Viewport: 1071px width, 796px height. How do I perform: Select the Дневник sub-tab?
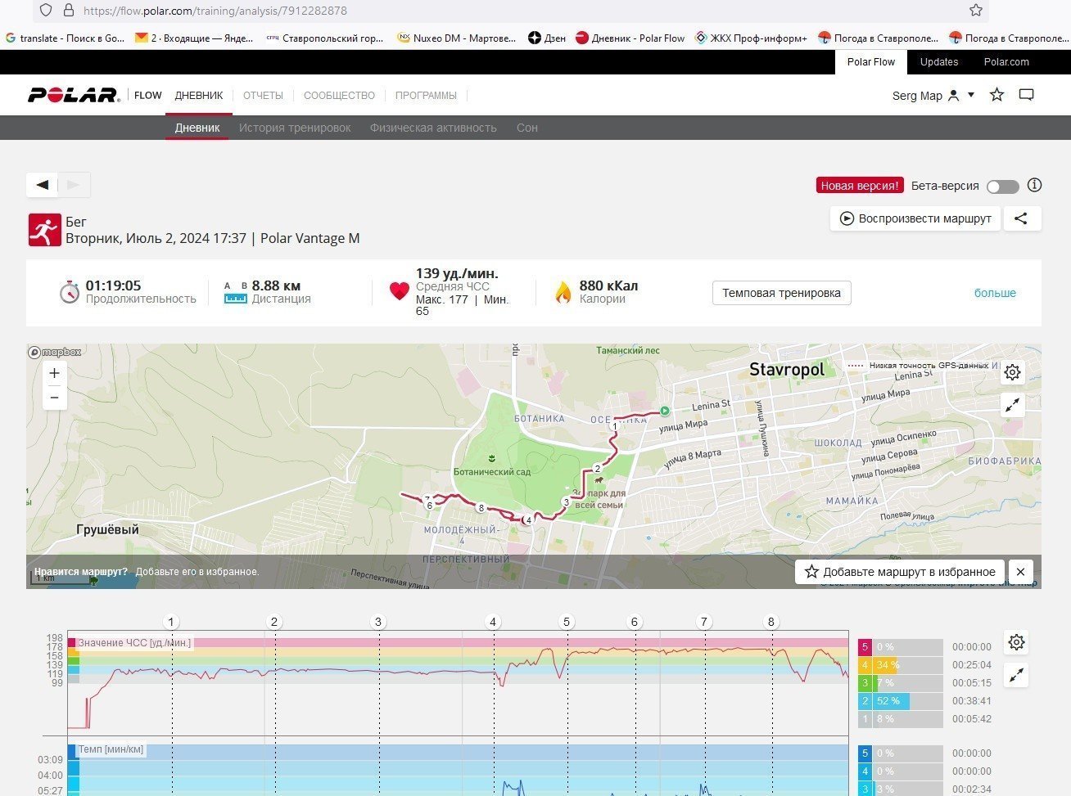(x=197, y=128)
